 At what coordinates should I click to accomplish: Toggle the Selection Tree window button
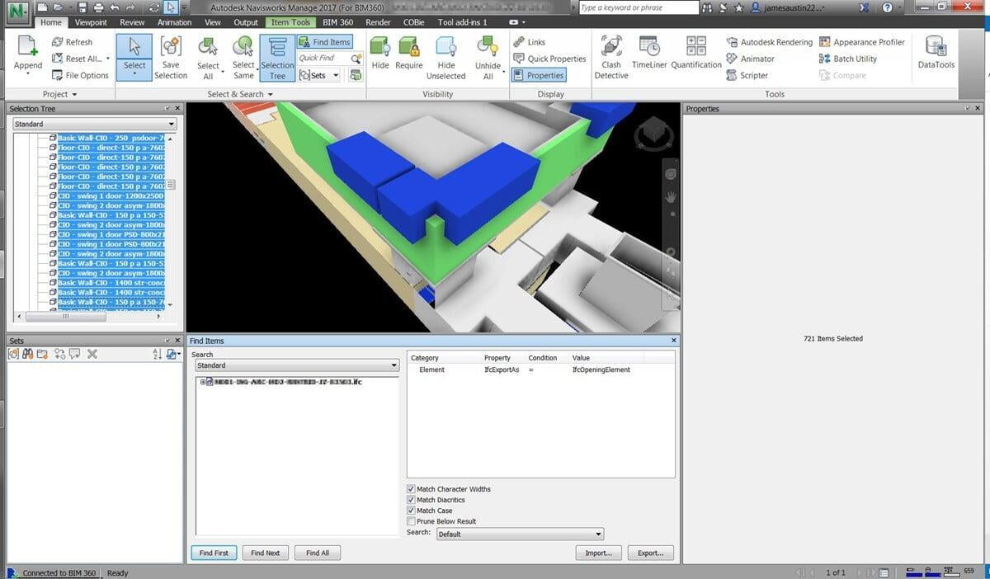click(277, 58)
